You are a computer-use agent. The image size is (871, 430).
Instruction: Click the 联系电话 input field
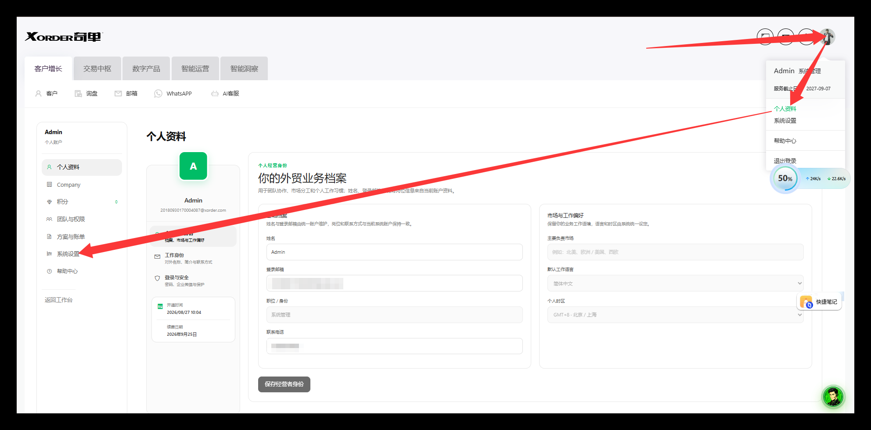(x=394, y=346)
